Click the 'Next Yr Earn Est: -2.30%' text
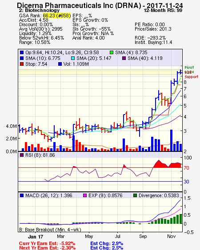Image resolution: width=200 pixels, height=250 pixels. [x=47, y=248]
